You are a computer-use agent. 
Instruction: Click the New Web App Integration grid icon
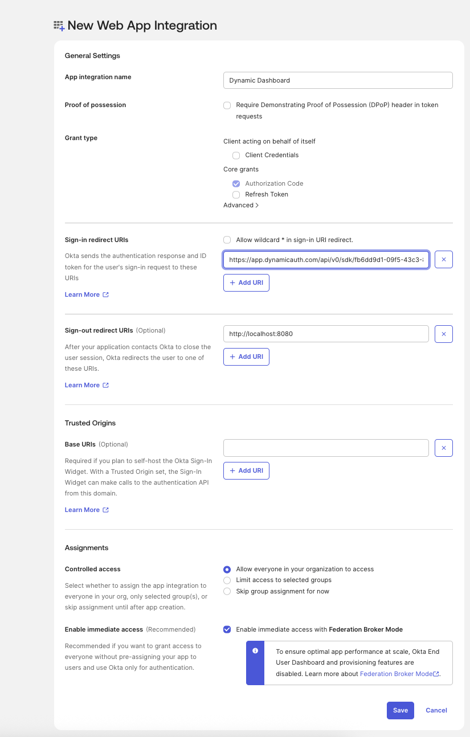(x=59, y=26)
